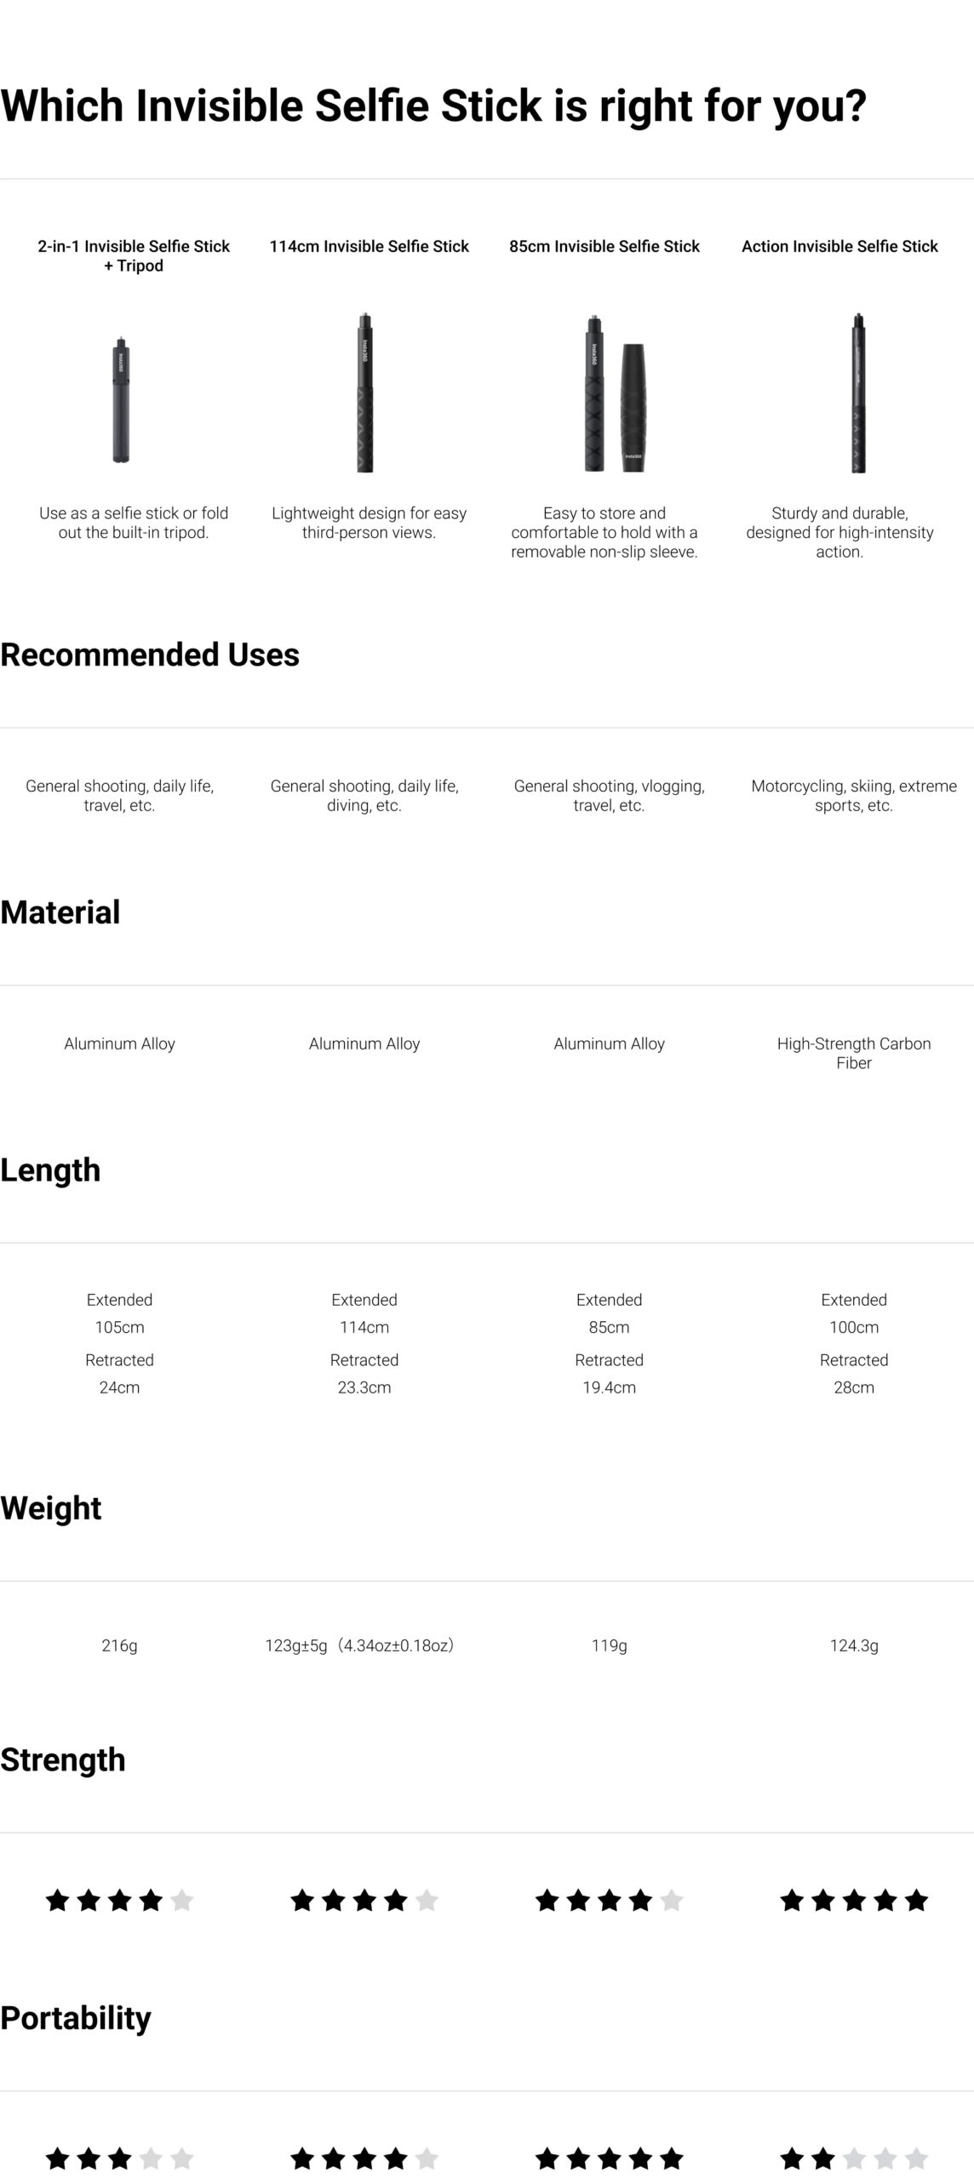The height and width of the screenshot is (2179, 974).
Task: Click the Strength stars under the 85cm stick
Action: [609, 1900]
